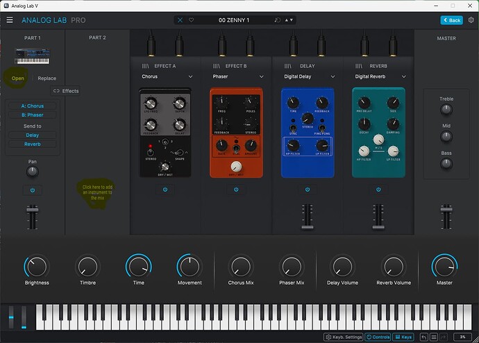Click the undo arrow in bottom bar
Screen dimensions: 479x343
click(x=424, y=337)
